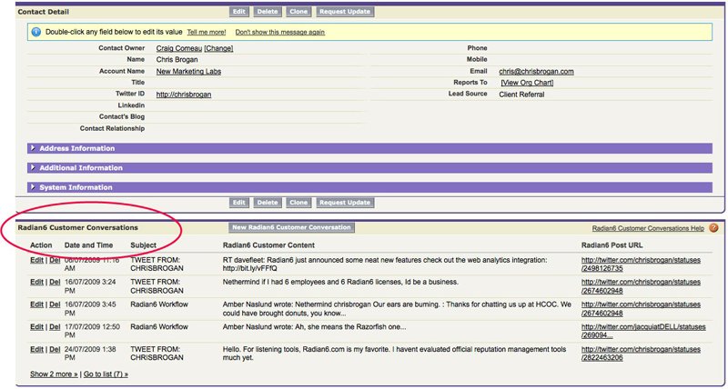The image size is (728, 389).
Task: Delete the 16/07/2009 3:45 PM conversation
Action: (x=55, y=304)
